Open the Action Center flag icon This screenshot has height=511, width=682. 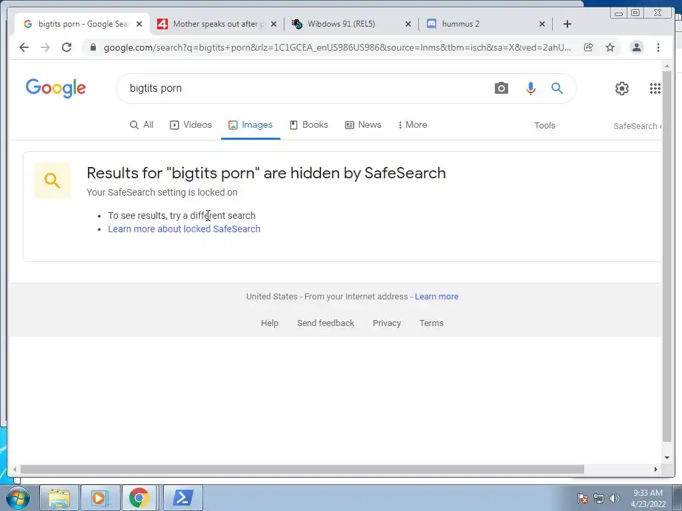point(583,498)
